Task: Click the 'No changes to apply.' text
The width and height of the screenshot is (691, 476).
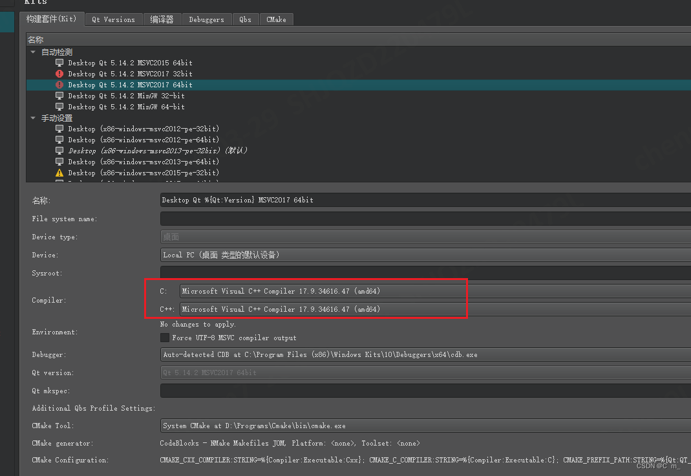Action: tap(198, 325)
